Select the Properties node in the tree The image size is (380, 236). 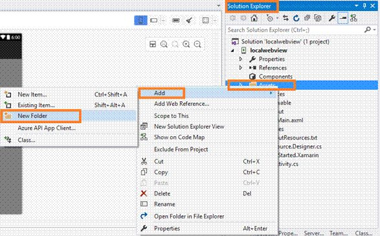point(271,59)
